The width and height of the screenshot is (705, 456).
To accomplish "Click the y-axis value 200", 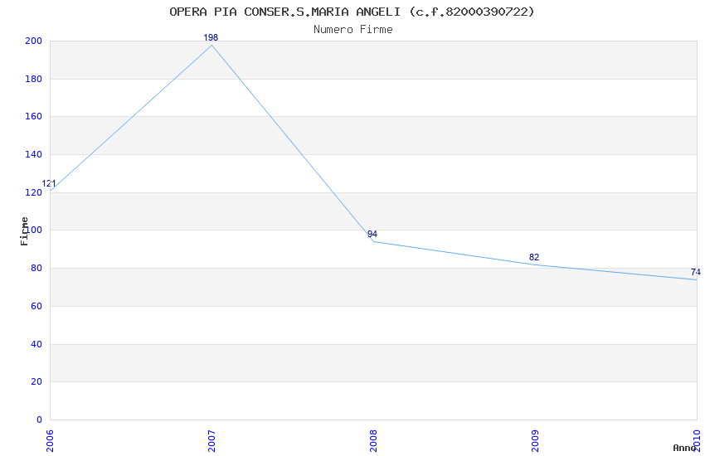I will tap(33, 41).
